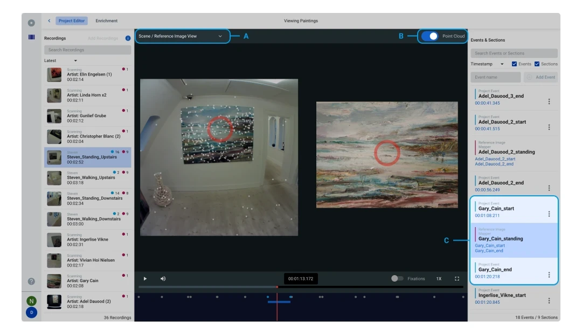Jump to timestamp 00:01:20.845

(x=487, y=302)
